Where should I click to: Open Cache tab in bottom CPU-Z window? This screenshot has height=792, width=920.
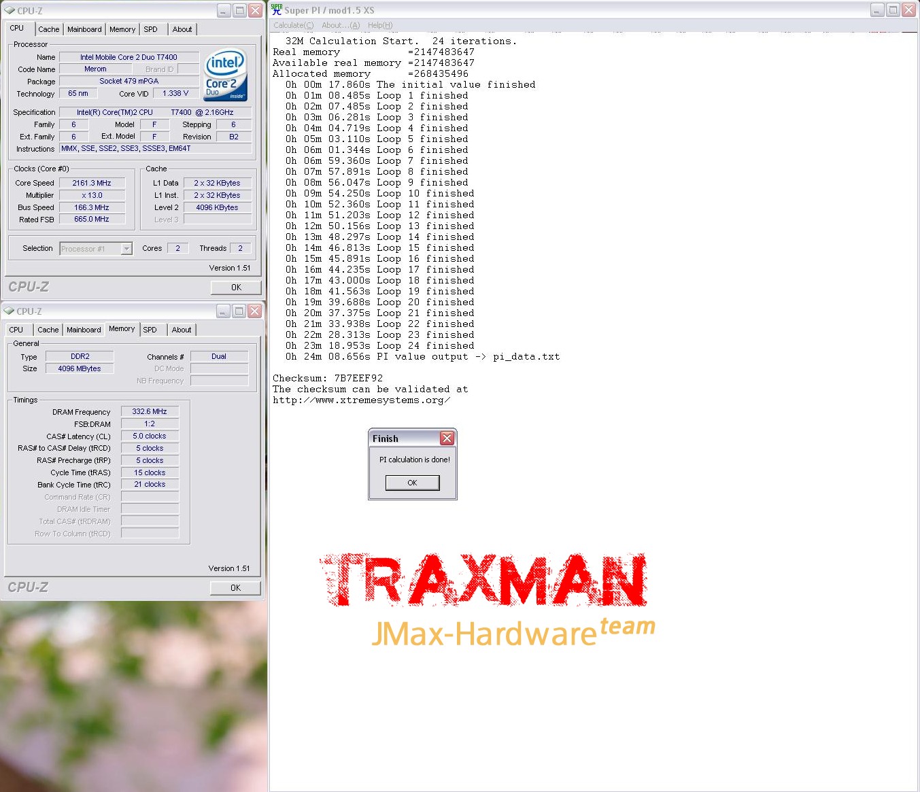coord(48,330)
